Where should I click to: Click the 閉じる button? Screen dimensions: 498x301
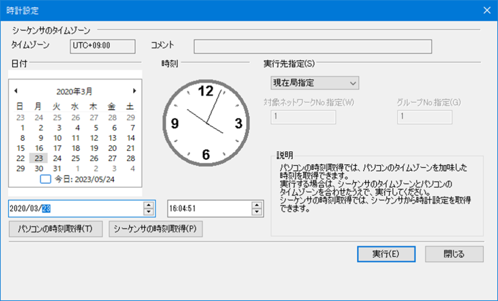(x=454, y=254)
